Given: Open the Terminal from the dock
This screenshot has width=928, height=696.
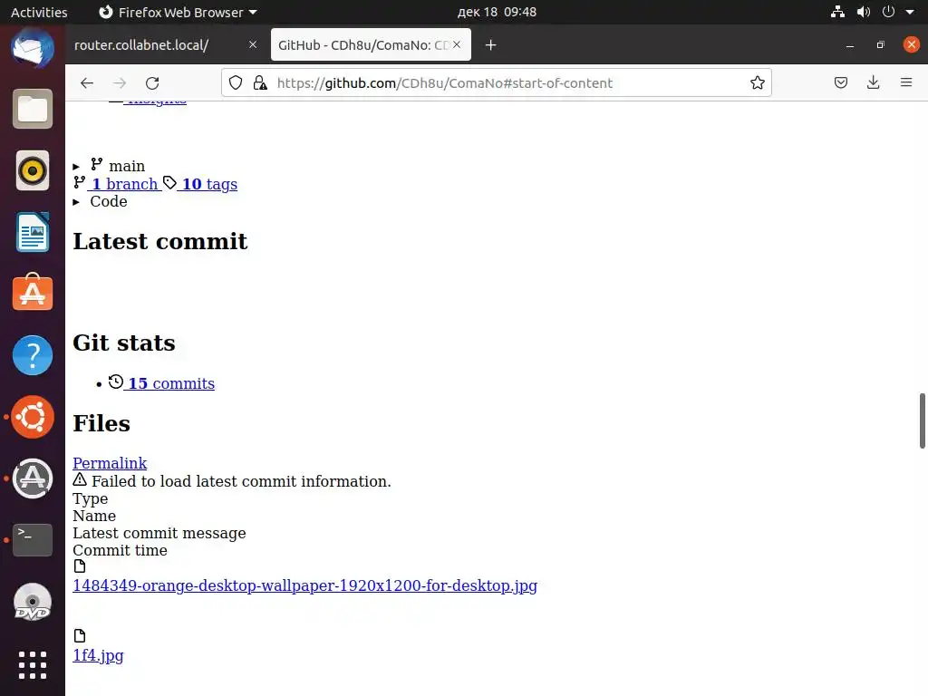Looking at the screenshot, I should pyautogui.click(x=33, y=540).
